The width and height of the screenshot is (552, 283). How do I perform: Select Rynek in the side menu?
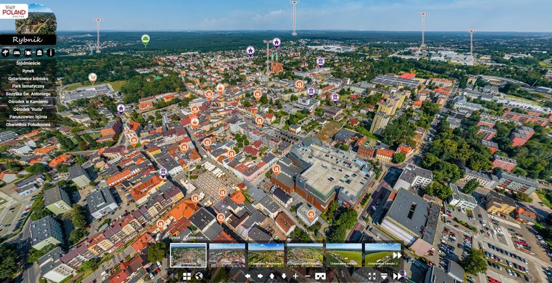click(28, 71)
